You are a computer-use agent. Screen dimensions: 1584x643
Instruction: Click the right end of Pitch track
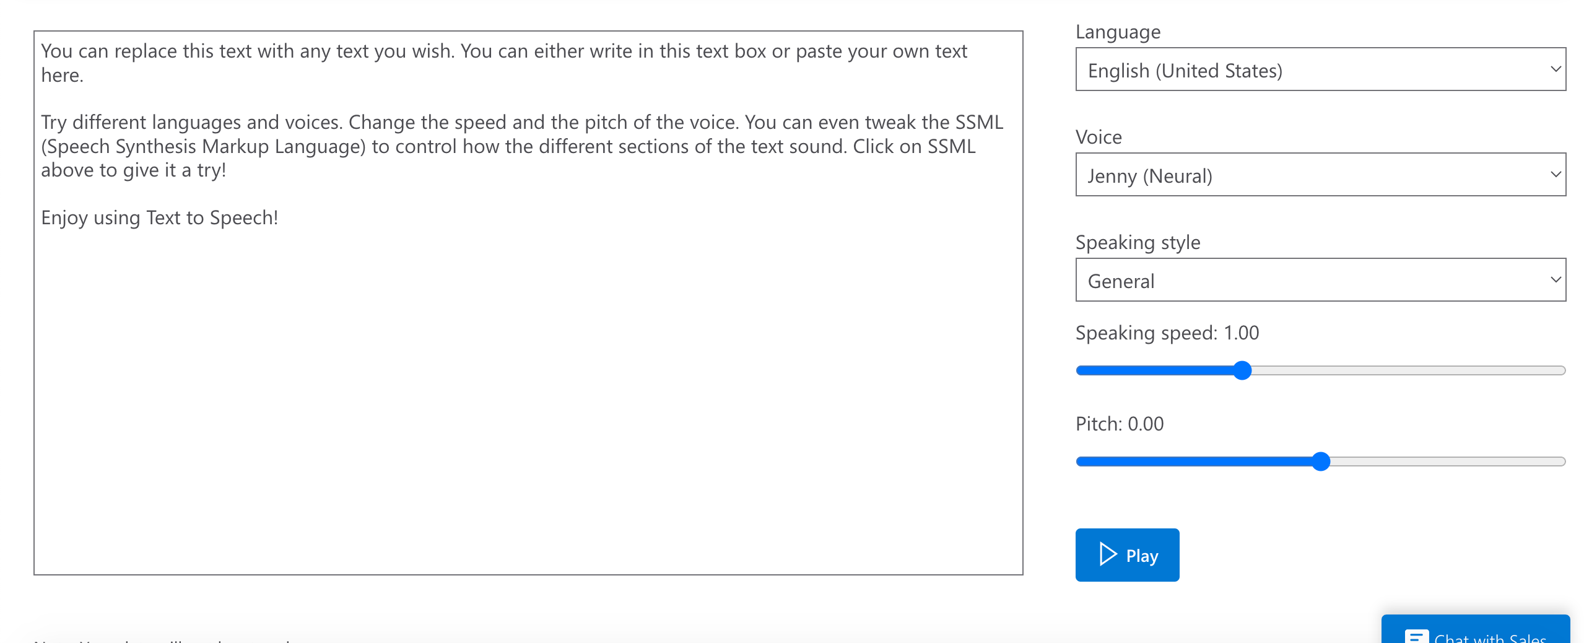tap(1560, 461)
